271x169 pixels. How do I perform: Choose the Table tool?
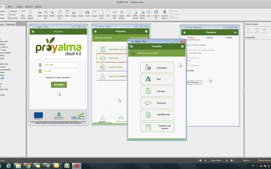click(x=67, y=14)
